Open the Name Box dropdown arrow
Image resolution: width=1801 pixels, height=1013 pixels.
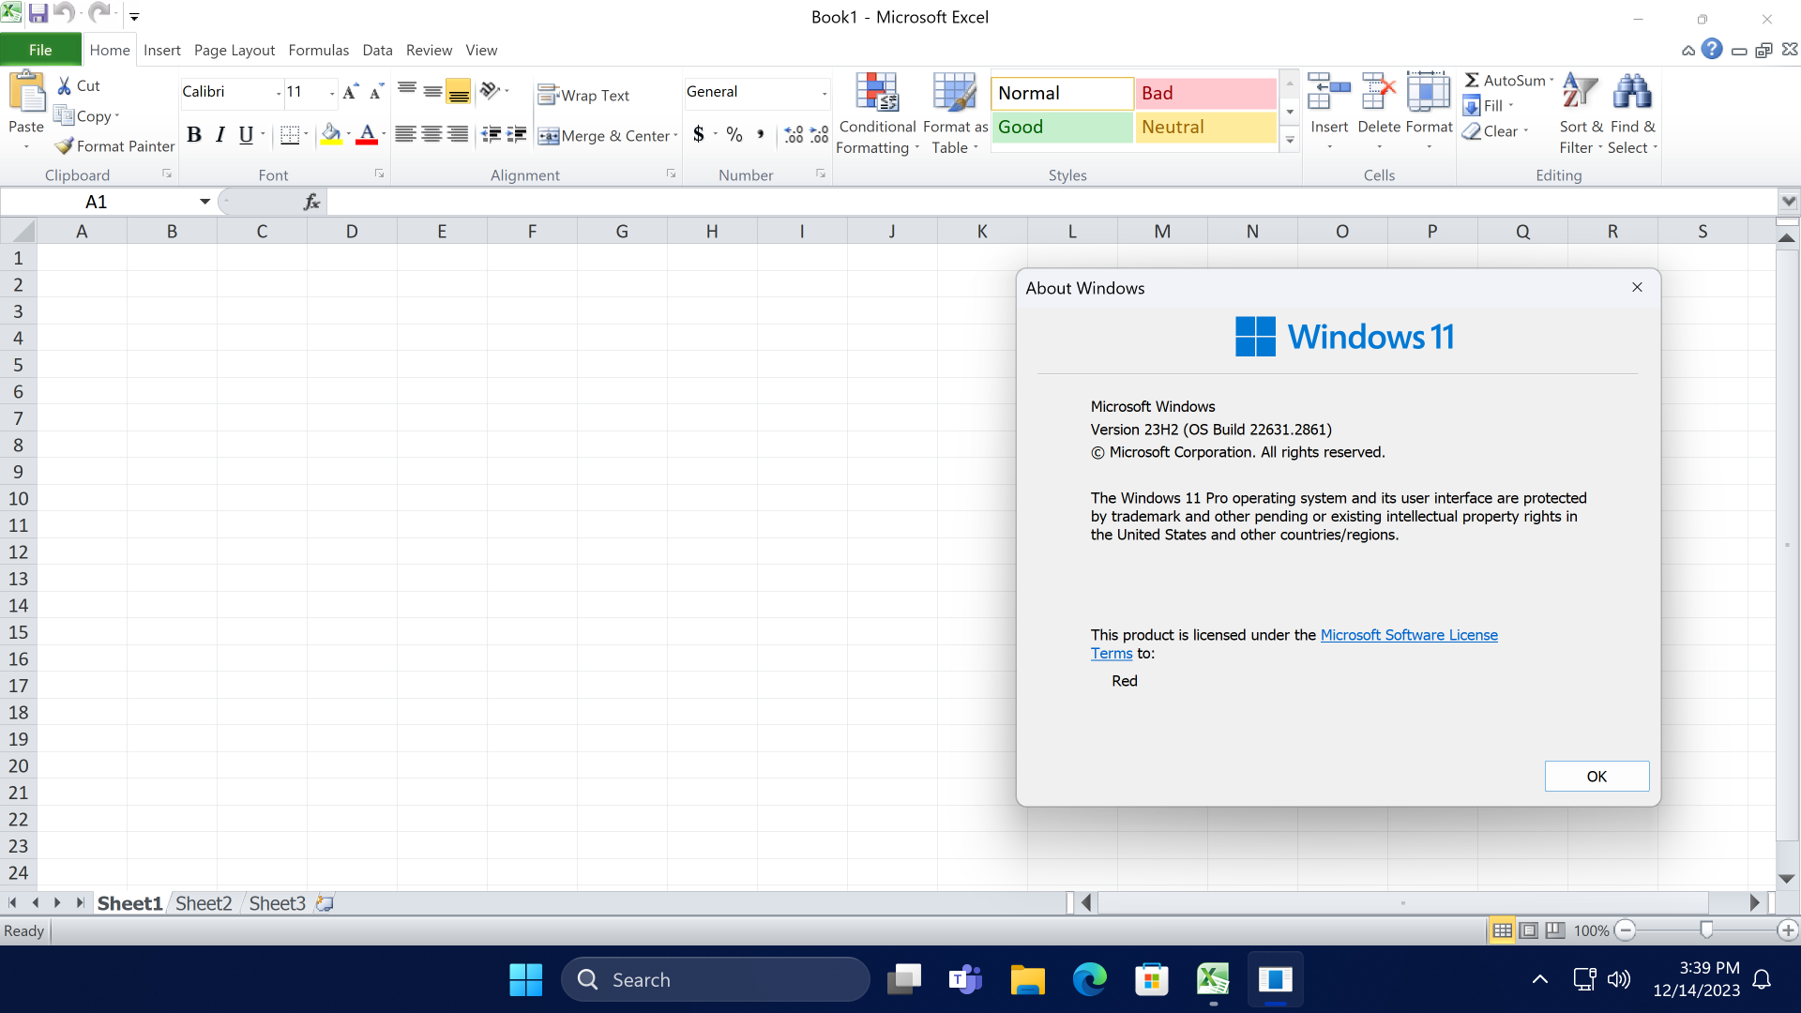pos(204,202)
